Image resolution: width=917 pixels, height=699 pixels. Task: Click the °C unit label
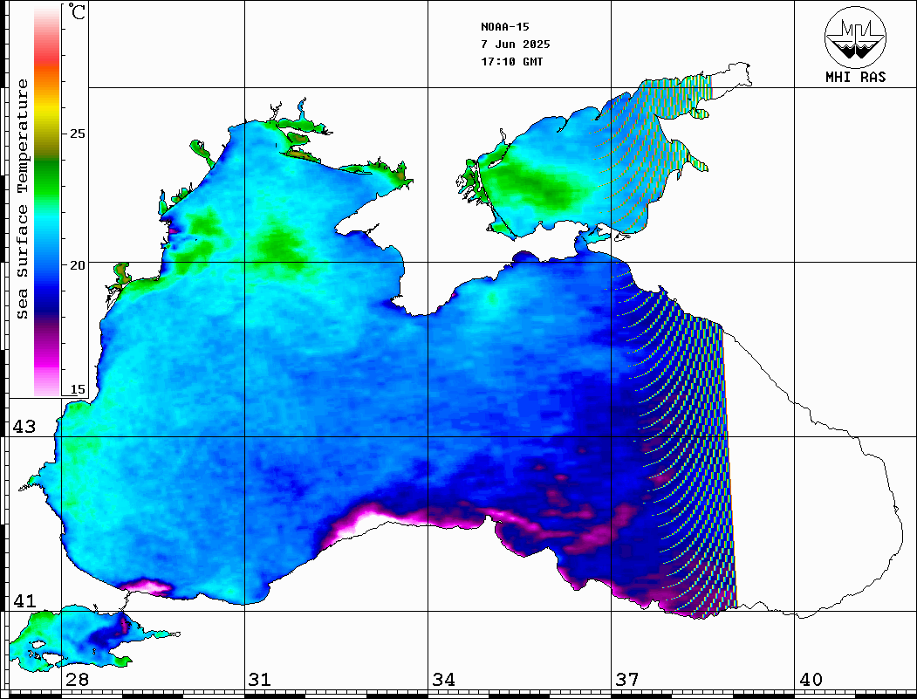[77, 11]
